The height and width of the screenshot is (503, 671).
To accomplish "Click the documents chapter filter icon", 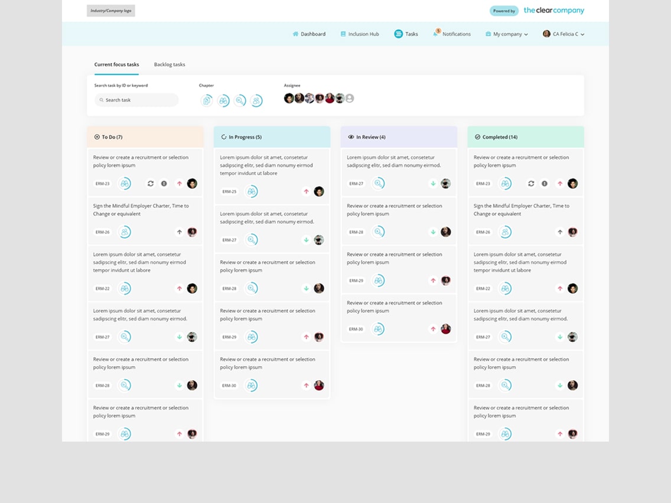I will click(x=206, y=101).
